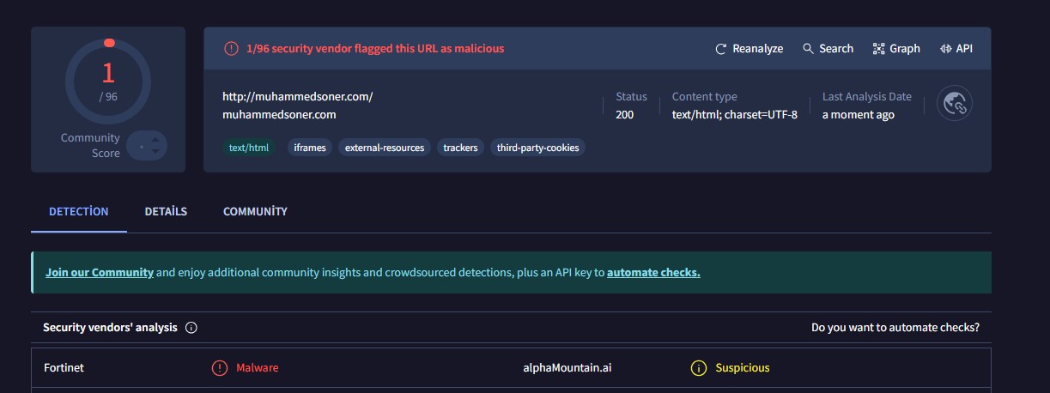1050x393 pixels.
Task: Click Do you want to automate checks?
Action: (x=895, y=328)
